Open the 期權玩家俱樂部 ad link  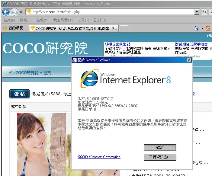[x=117, y=44]
